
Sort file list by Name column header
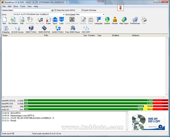click(22, 35)
